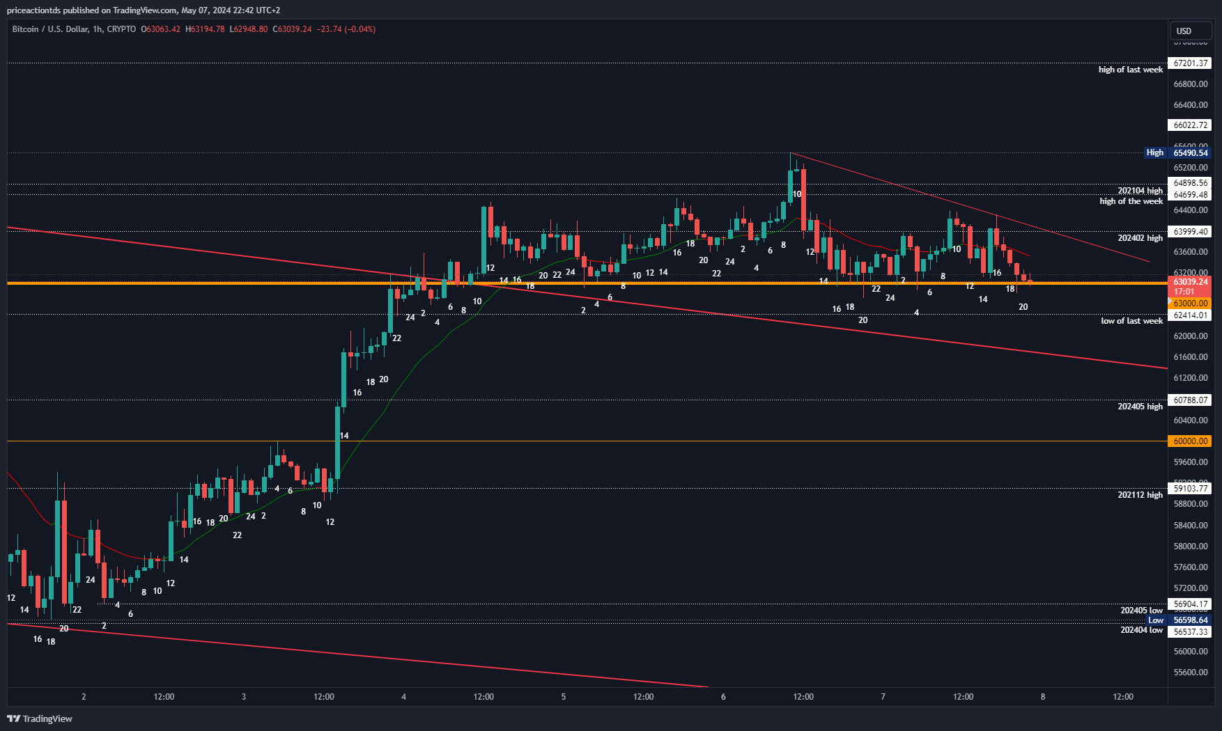Viewport: 1222px width, 731px height.
Task: Click the 62000.00 price axis tick
Action: pos(1191,336)
